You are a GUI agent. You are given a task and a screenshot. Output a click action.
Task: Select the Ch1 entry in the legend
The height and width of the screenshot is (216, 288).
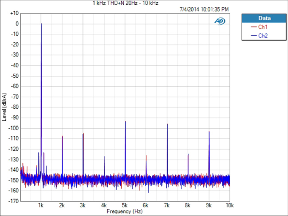pos(263,27)
